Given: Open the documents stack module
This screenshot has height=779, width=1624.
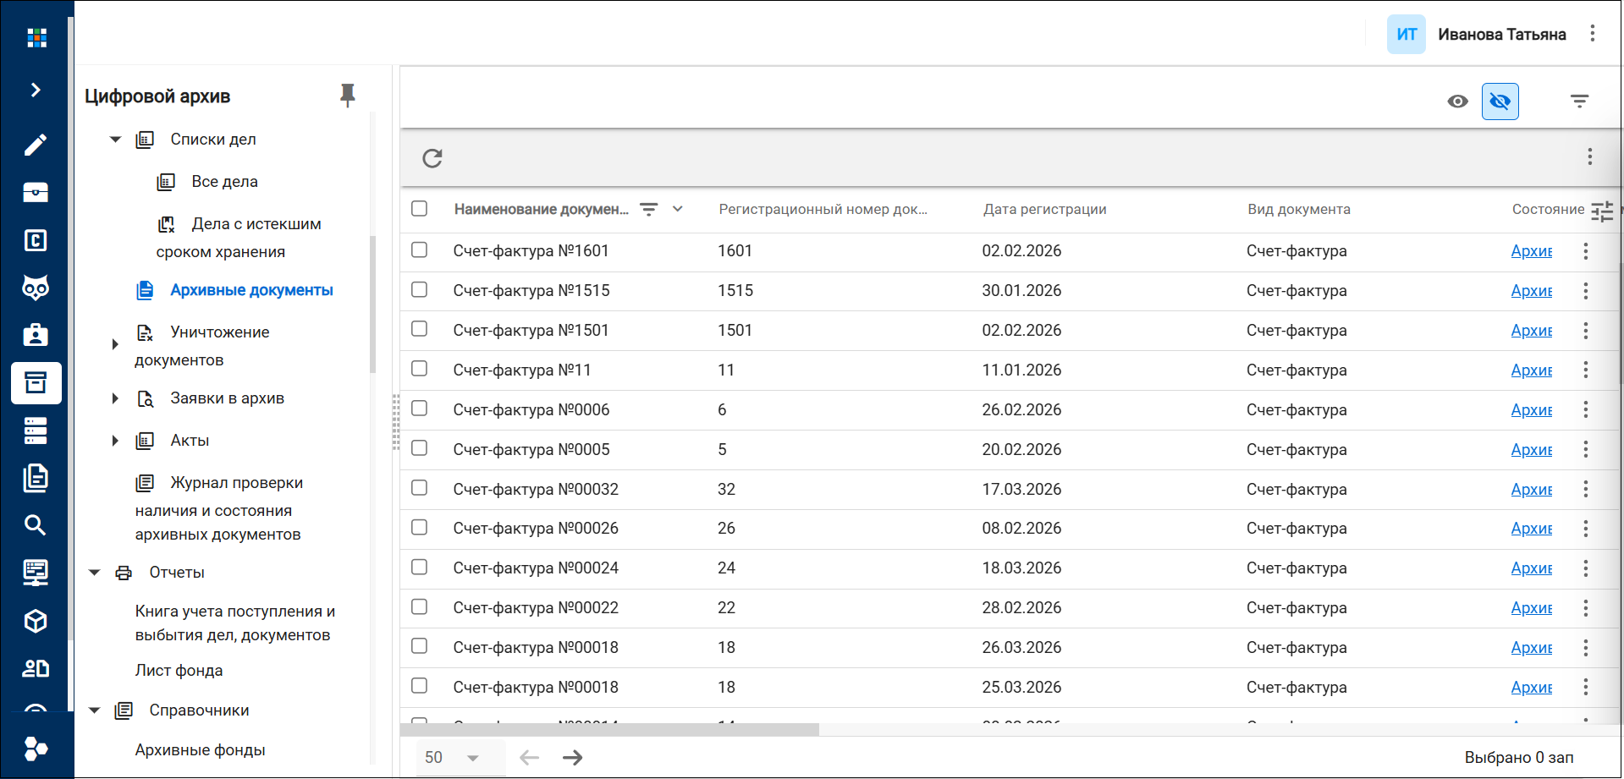Looking at the screenshot, I should point(36,478).
